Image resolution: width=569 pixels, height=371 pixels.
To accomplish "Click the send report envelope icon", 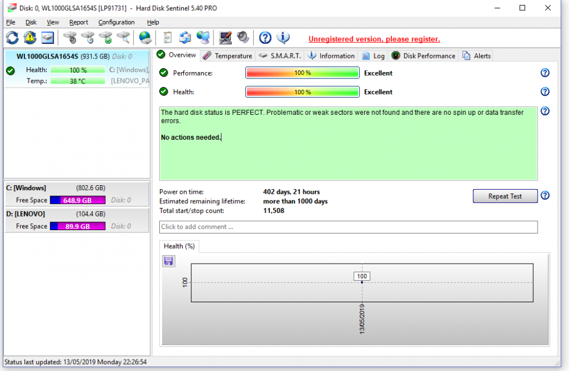I will tap(185, 37).
